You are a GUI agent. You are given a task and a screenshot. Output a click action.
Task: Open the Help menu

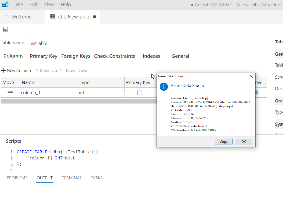tap(66, 4)
